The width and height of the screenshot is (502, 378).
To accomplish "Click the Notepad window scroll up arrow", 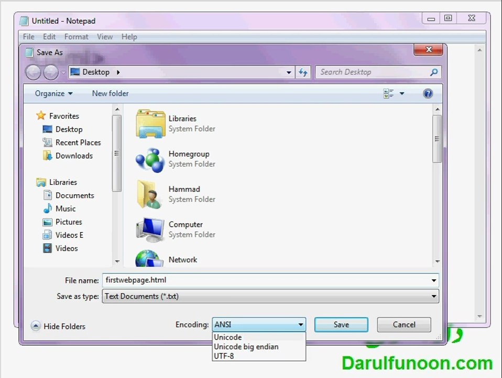I will 479,50.
